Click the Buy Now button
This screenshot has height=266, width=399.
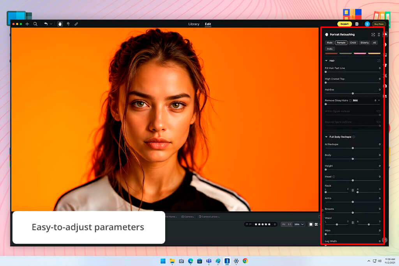(x=379, y=24)
